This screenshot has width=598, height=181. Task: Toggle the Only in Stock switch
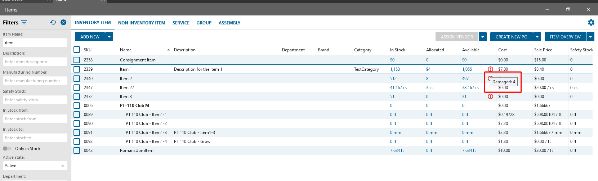pos(7,149)
